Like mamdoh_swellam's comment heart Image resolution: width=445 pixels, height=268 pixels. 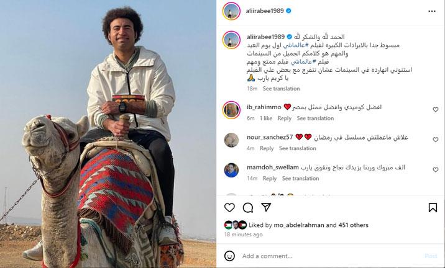[435, 170]
